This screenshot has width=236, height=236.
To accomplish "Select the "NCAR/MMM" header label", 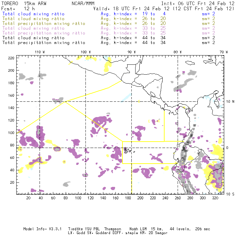I will click(x=83, y=4).
